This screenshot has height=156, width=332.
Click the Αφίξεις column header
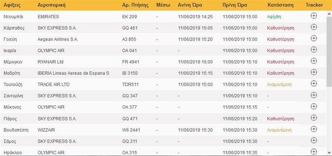point(12,5)
